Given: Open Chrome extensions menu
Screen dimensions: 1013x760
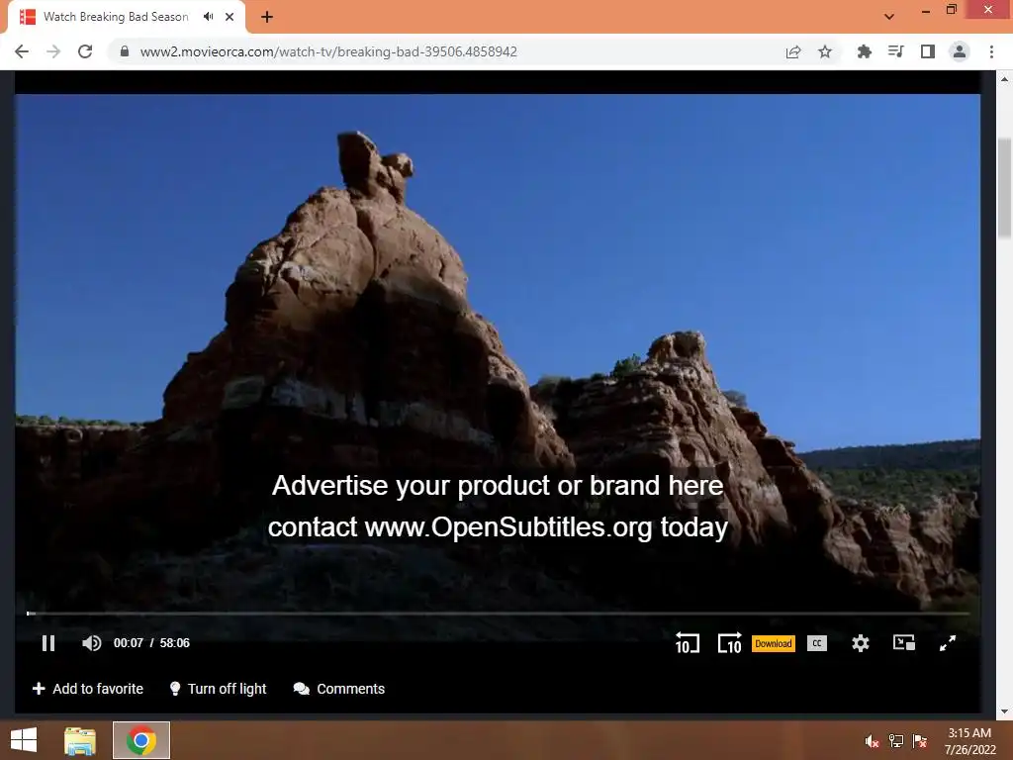Looking at the screenshot, I should 864,51.
